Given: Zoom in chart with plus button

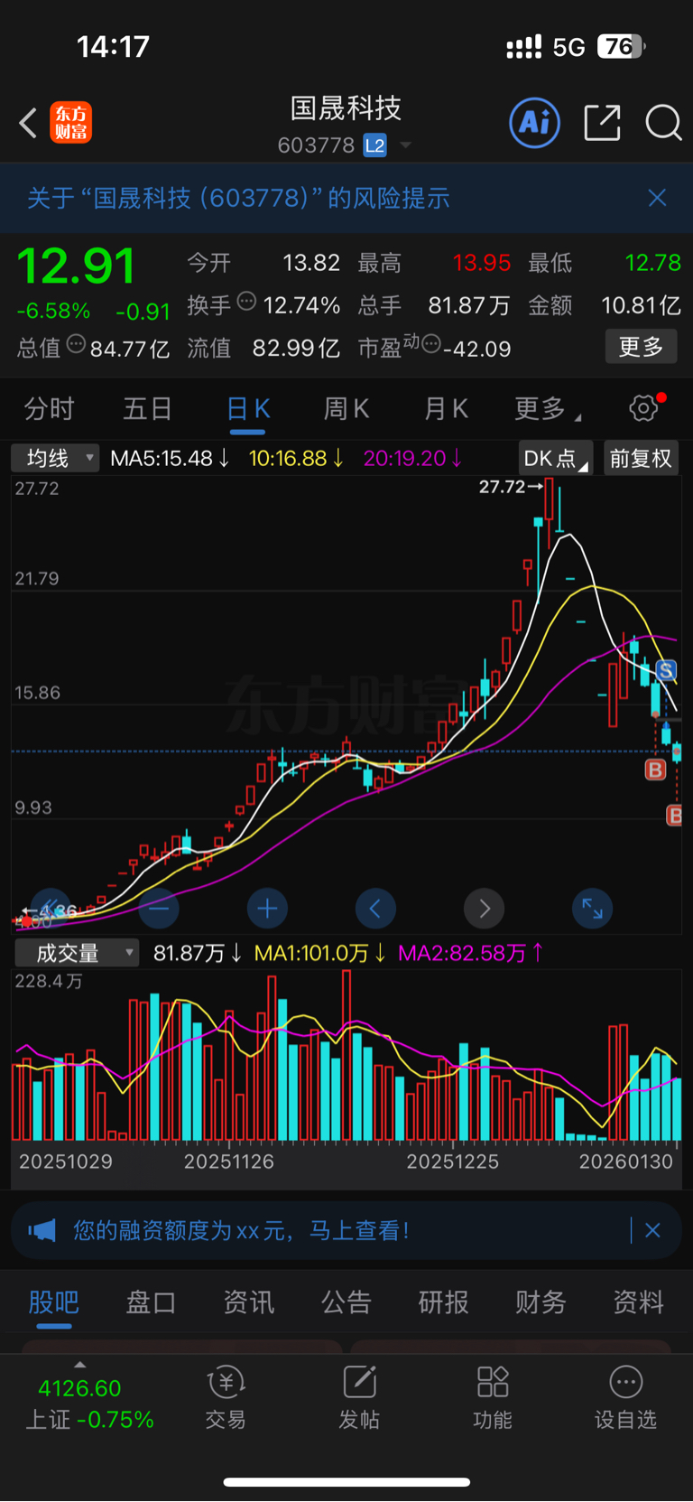Looking at the screenshot, I should 267,909.
